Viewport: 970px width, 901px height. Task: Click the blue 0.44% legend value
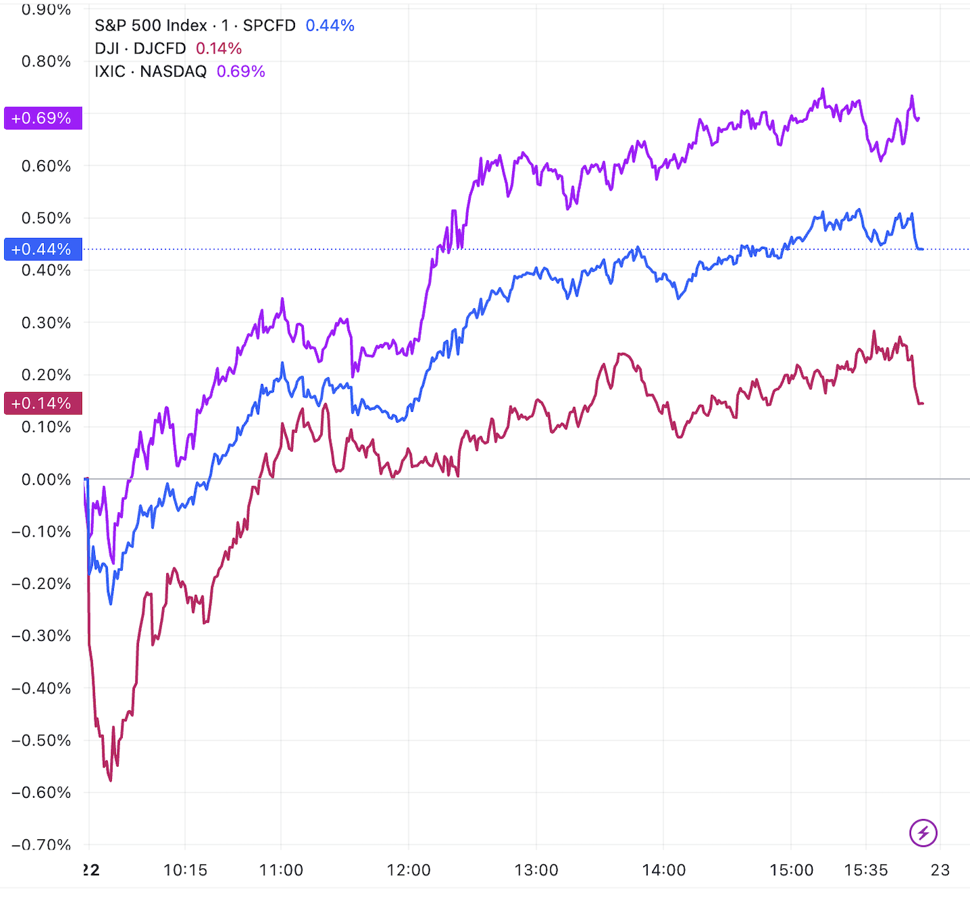click(x=330, y=26)
